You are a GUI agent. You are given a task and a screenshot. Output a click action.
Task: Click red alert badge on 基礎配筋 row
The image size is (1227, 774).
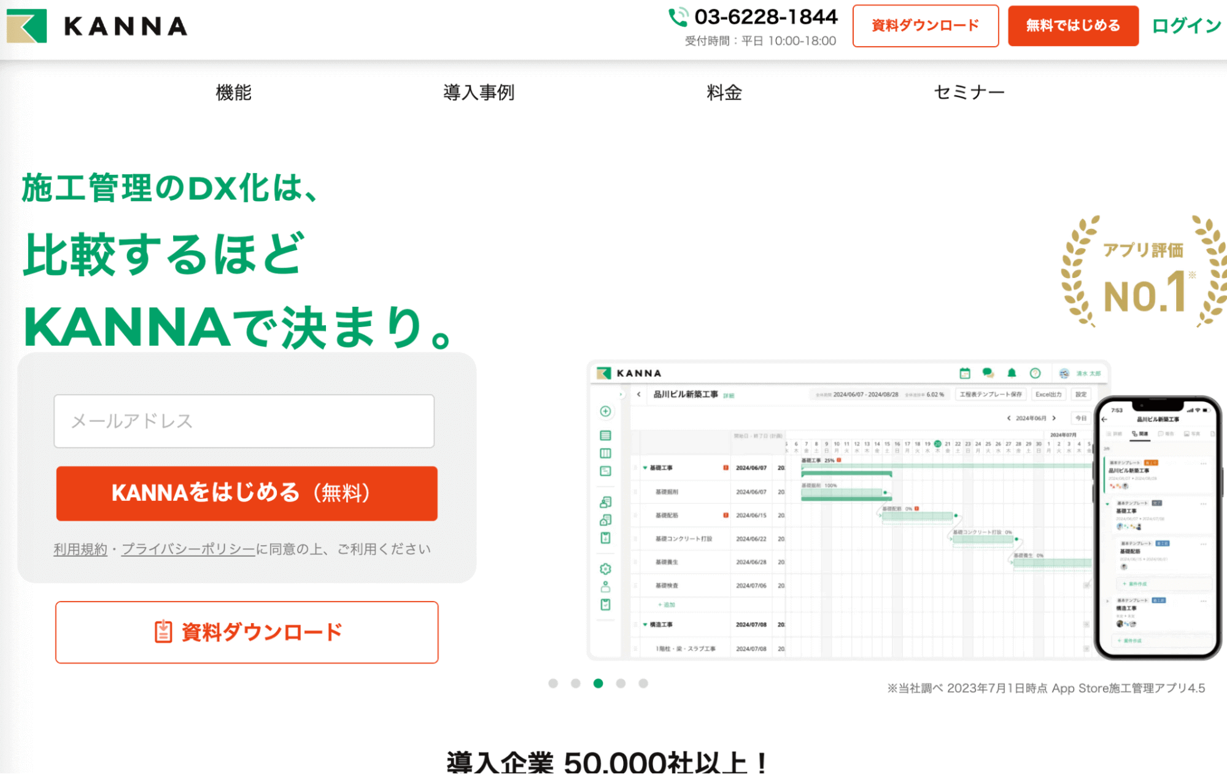click(726, 515)
